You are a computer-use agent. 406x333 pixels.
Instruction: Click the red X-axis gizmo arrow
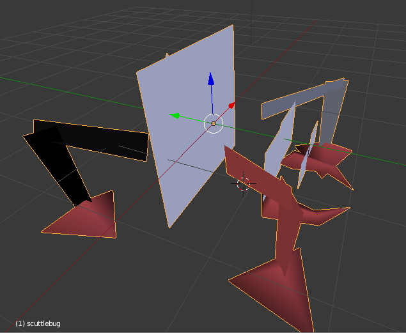[x=231, y=105]
